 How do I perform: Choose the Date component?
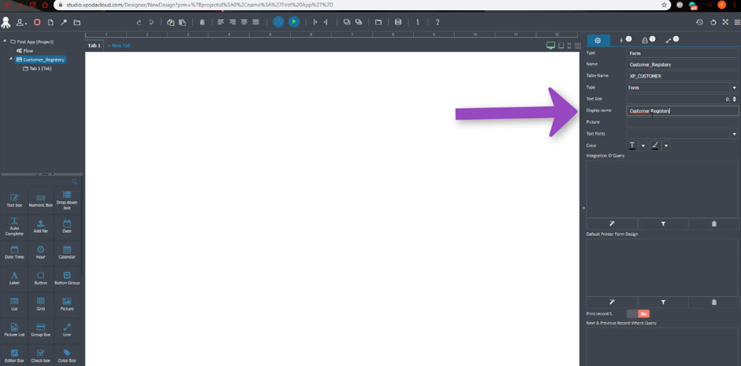(67, 226)
